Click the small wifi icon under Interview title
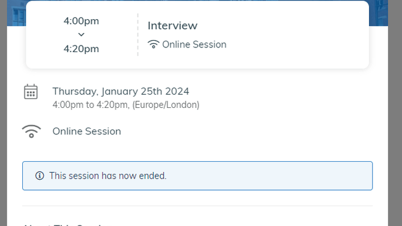The height and width of the screenshot is (226, 402). coord(154,44)
